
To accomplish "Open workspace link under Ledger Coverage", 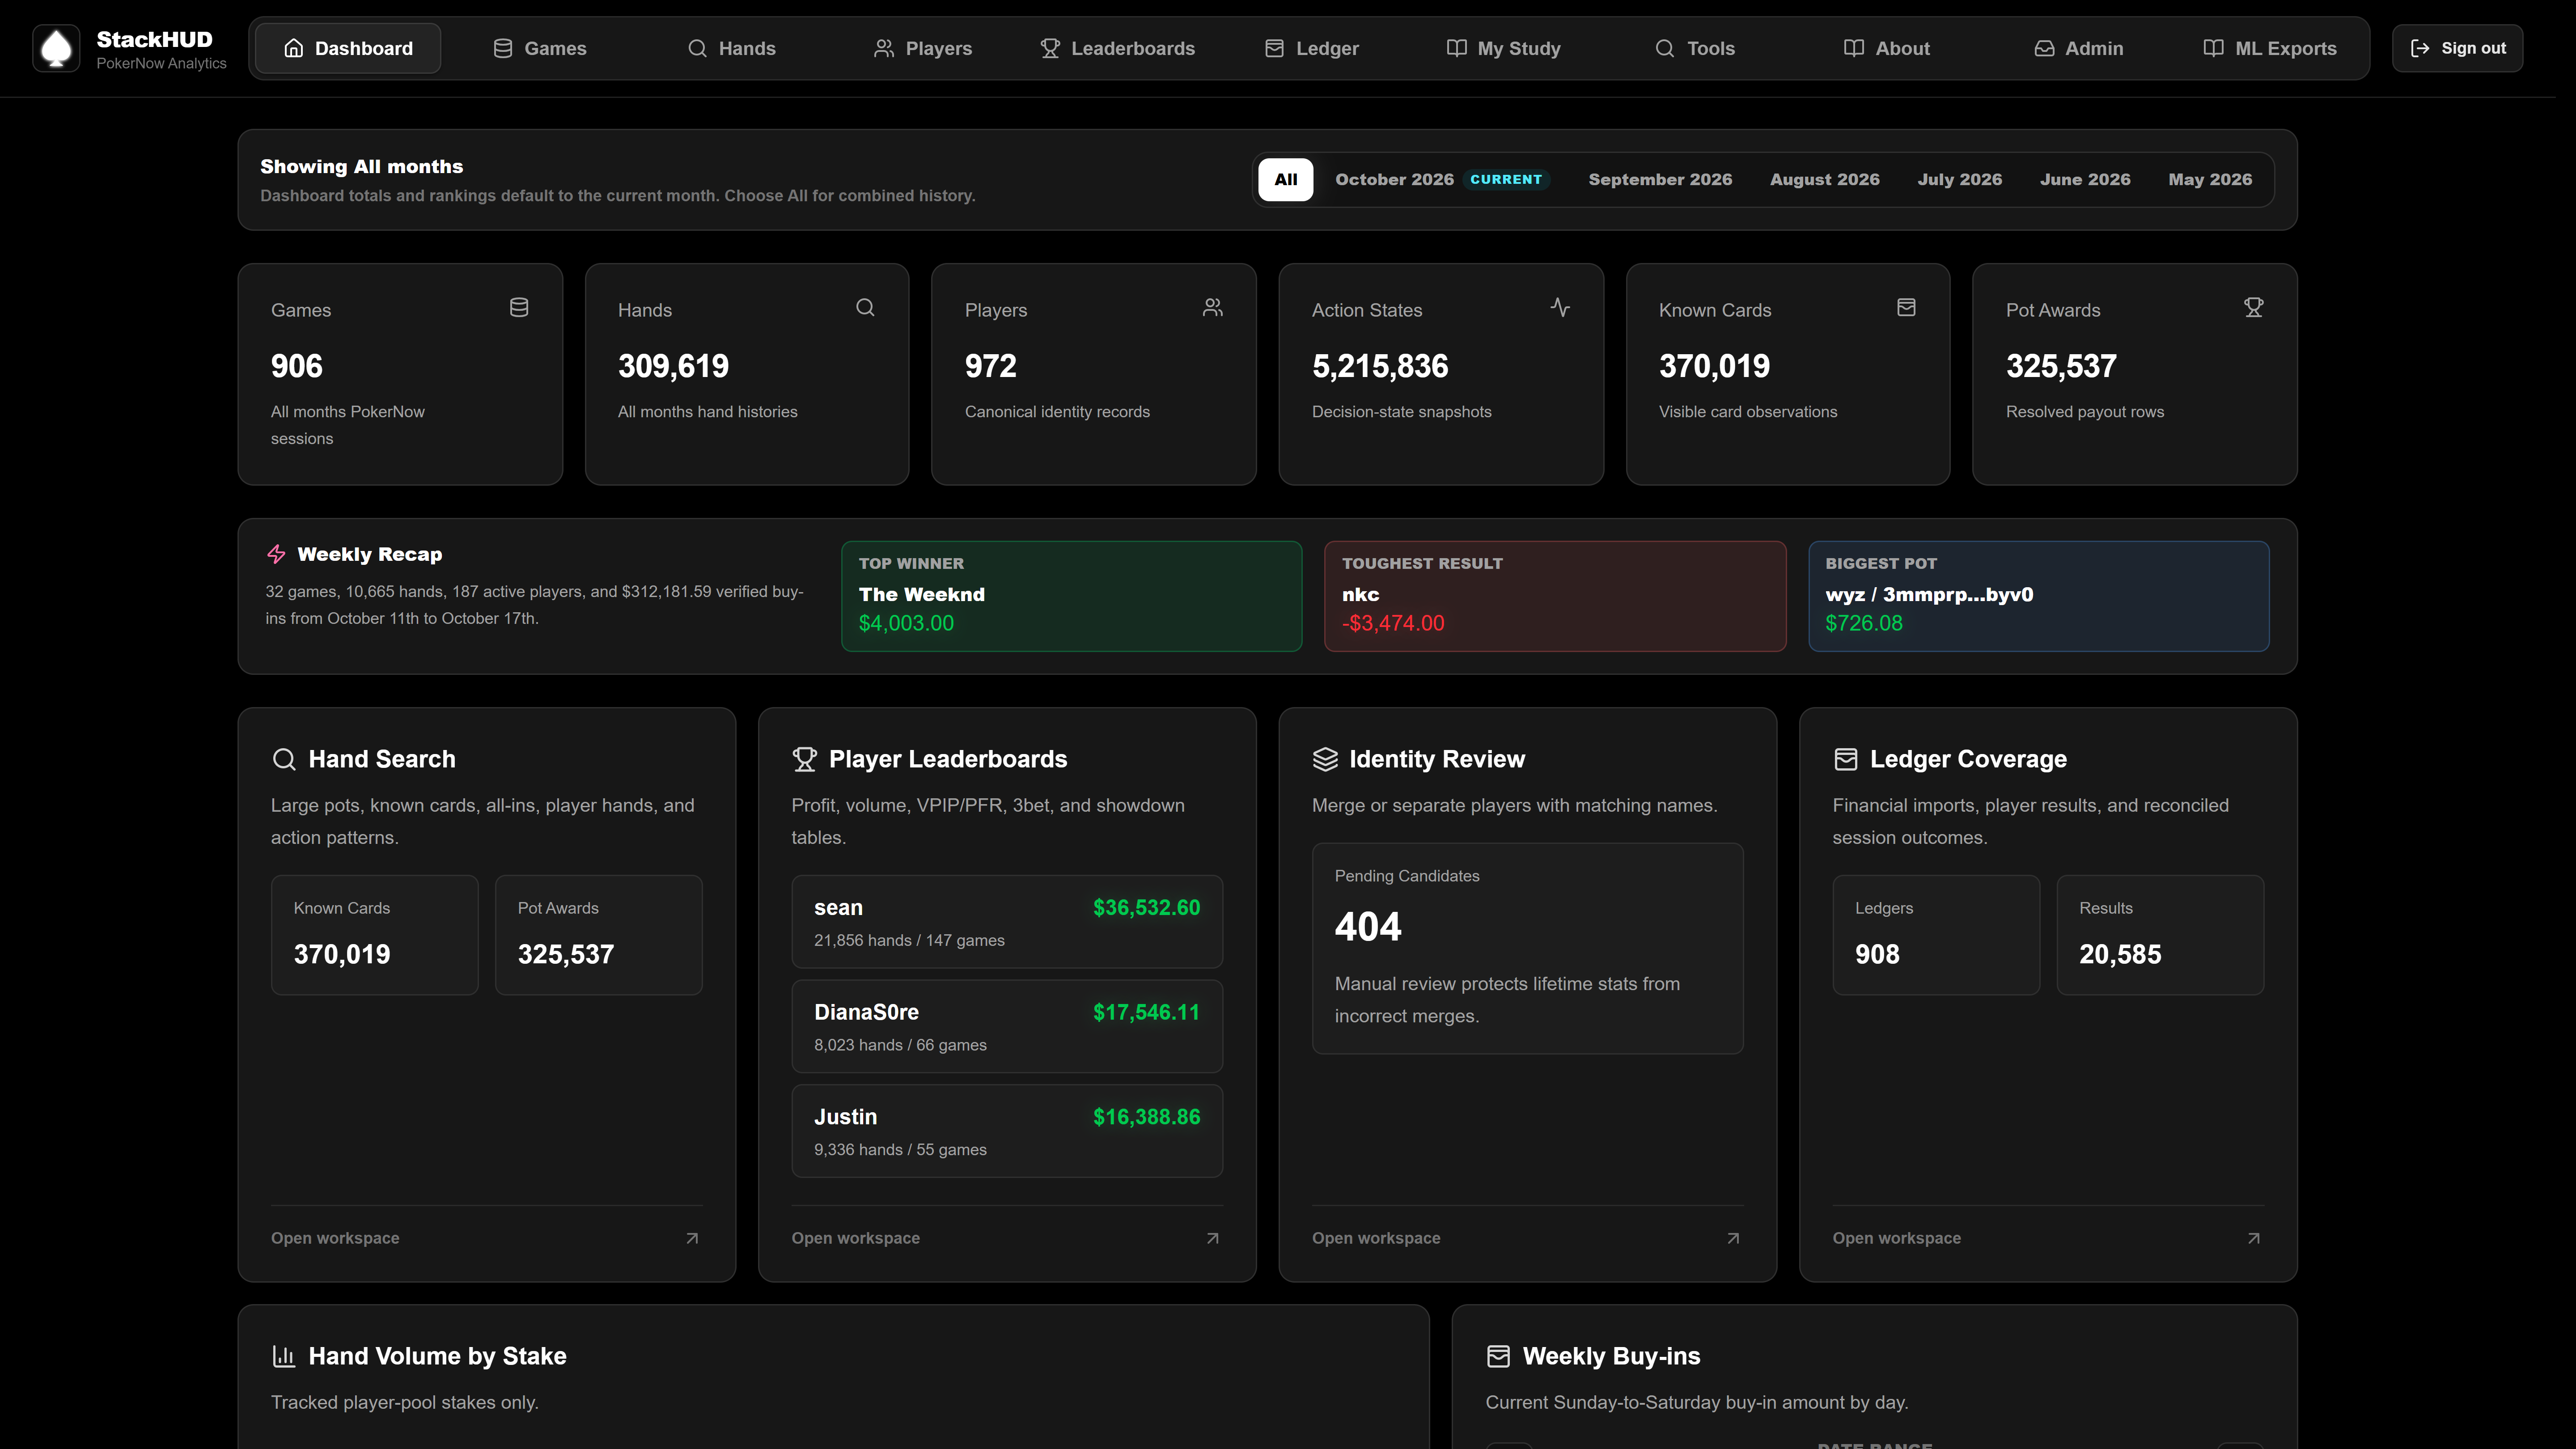I will (x=1896, y=1238).
